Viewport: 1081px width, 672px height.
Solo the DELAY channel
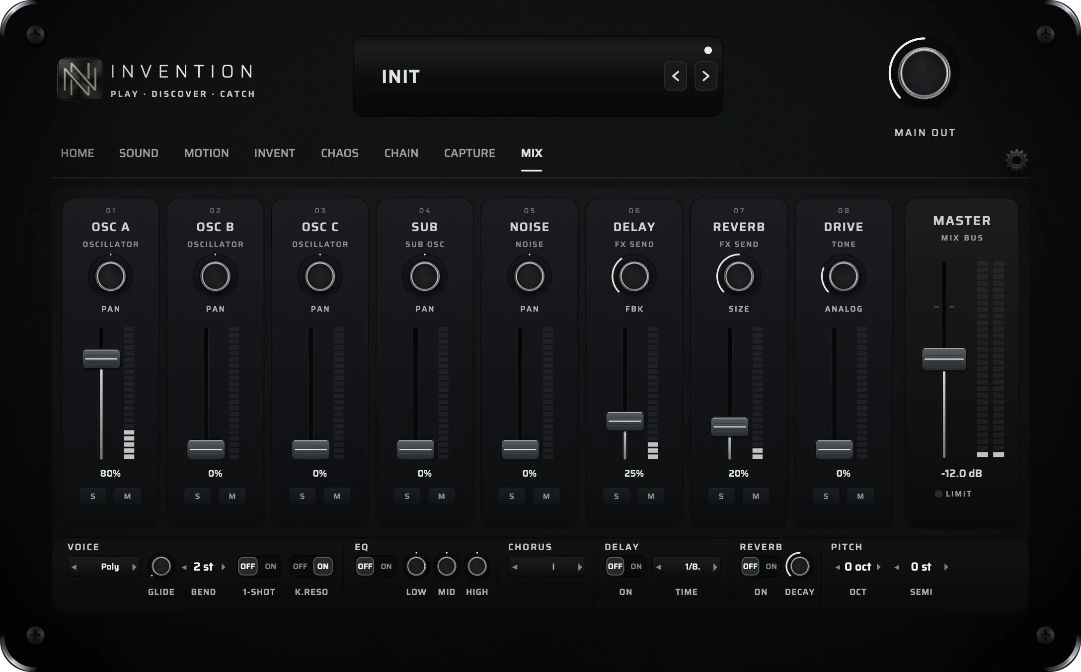pos(617,496)
